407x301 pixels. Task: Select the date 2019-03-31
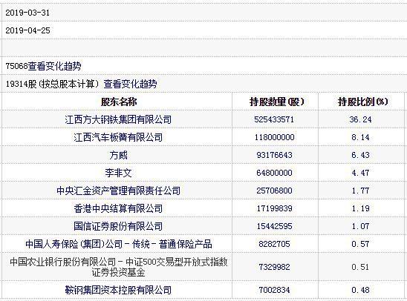pyautogui.click(x=27, y=13)
